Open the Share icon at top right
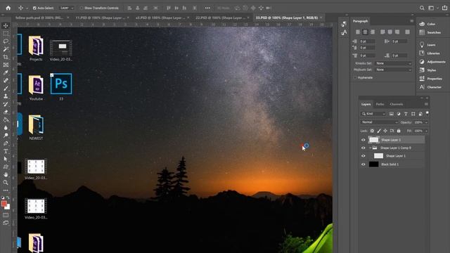Viewport: 450px width, 253px height. point(444,8)
